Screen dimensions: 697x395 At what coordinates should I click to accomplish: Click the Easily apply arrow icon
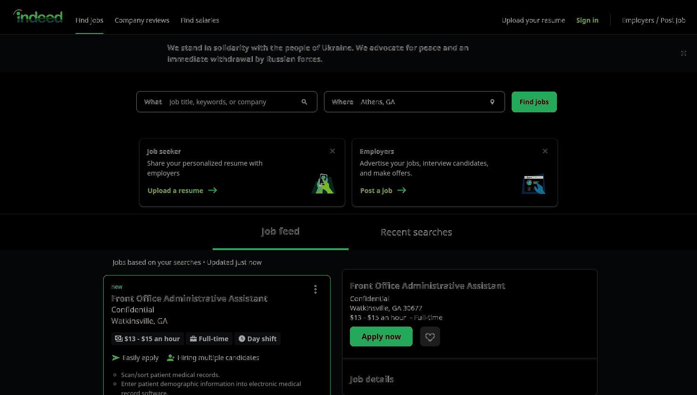pyautogui.click(x=116, y=358)
